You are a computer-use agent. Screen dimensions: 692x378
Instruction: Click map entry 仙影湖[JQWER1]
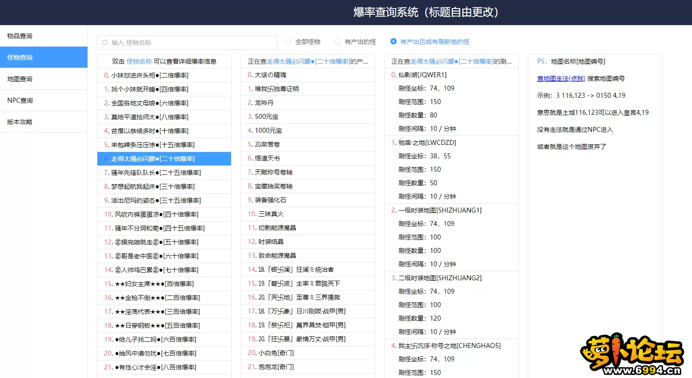click(x=422, y=75)
